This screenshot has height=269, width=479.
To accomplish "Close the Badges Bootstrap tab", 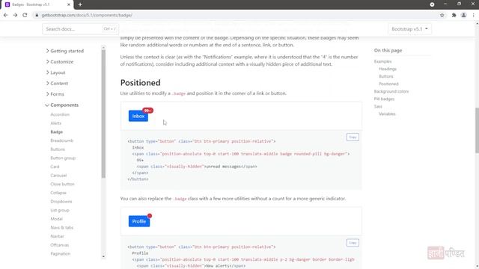I will (x=69, y=4).
